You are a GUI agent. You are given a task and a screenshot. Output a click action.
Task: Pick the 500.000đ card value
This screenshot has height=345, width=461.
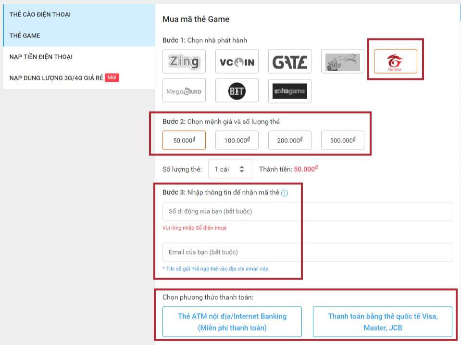tap(342, 141)
